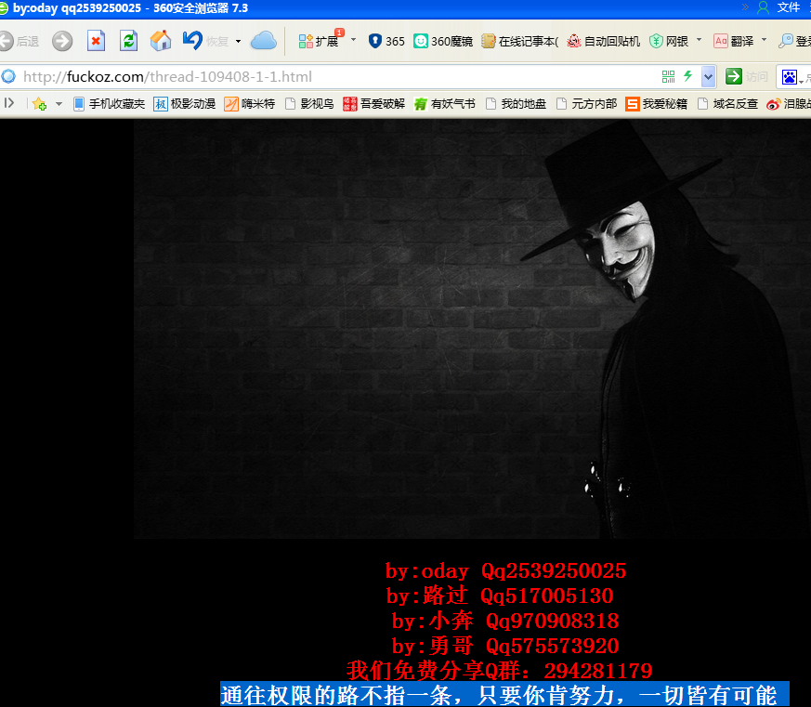Click the page loading icon in address bar
The height and width of the screenshot is (707, 811).
(8, 76)
